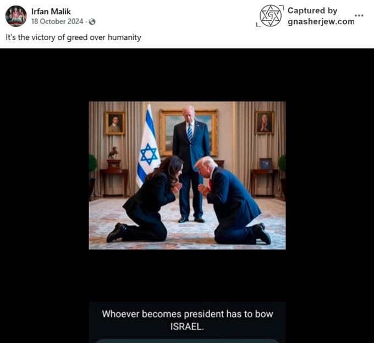374x343 pixels.
Task: Click the gnasherjew.com watermark text
Action: pyautogui.click(x=321, y=21)
